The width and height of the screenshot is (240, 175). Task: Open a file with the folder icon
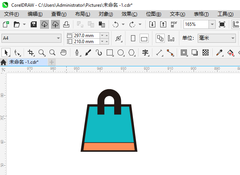pos(17,24)
